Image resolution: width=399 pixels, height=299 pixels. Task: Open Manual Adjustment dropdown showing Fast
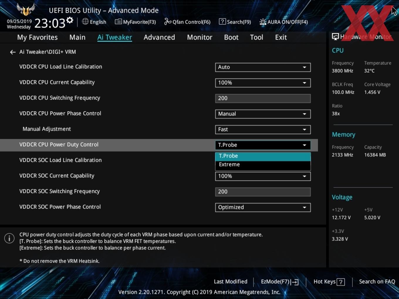pyautogui.click(x=263, y=129)
